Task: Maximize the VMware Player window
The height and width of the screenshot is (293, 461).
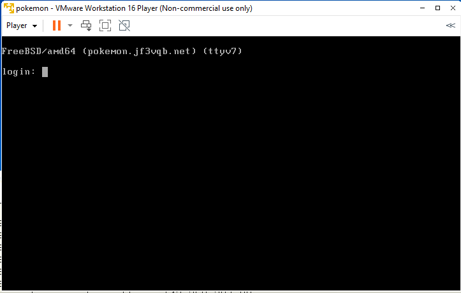Action: click(x=438, y=8)
